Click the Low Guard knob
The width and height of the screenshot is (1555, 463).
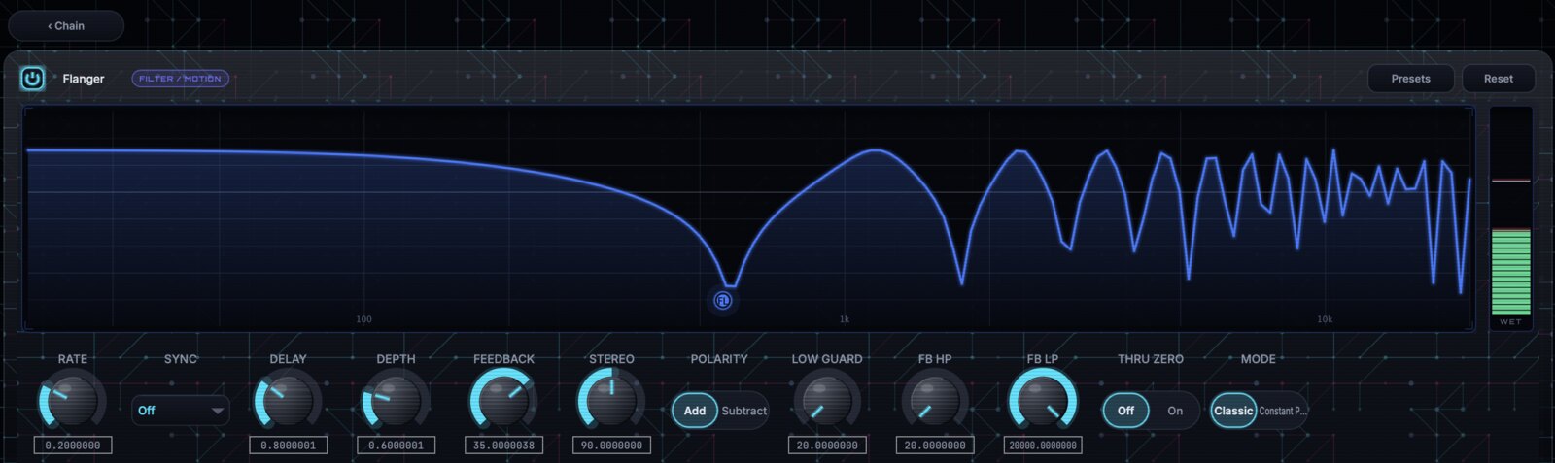[827, 401]
